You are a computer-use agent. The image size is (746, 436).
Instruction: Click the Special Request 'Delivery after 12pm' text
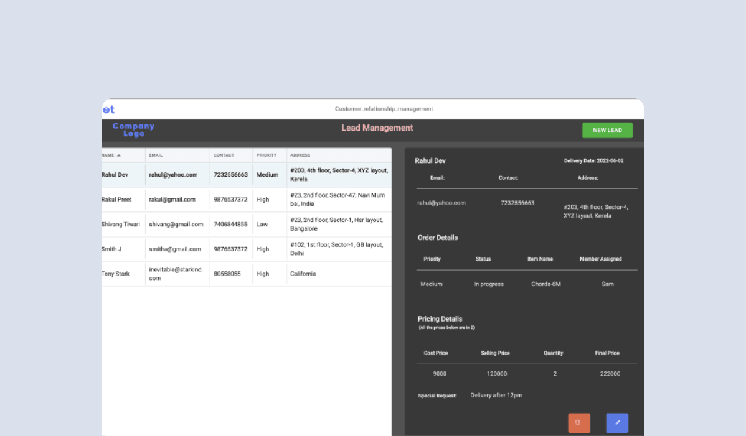click(496, 395)
